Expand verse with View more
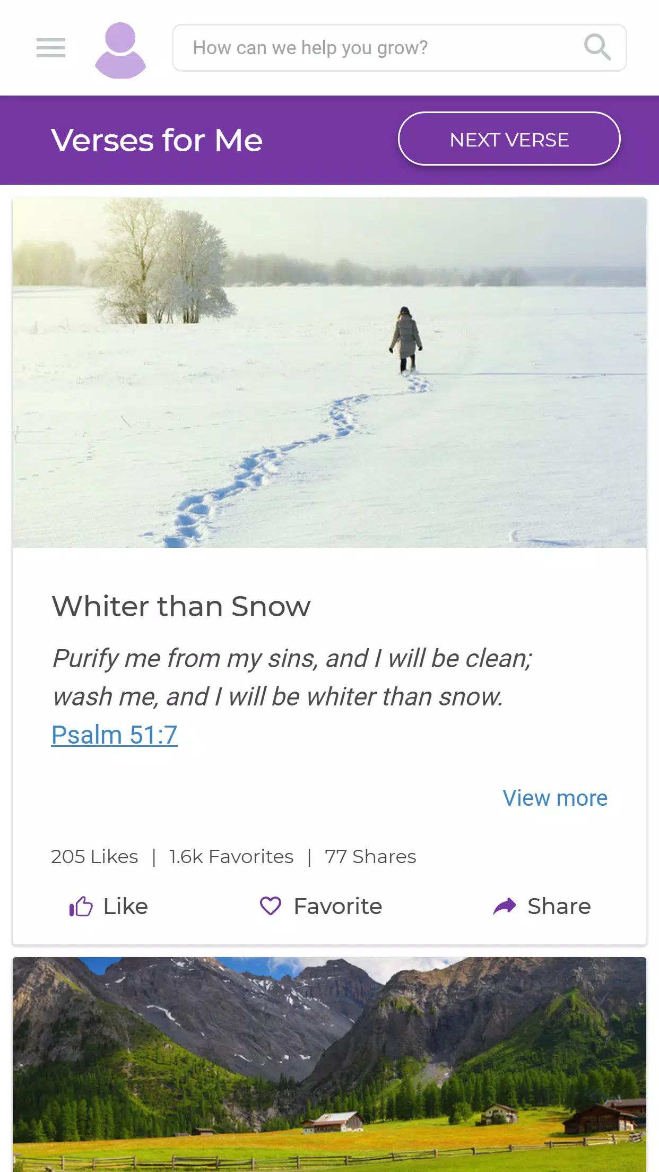Viewport: 659px width, 1172px height. (x=555, y=798)
